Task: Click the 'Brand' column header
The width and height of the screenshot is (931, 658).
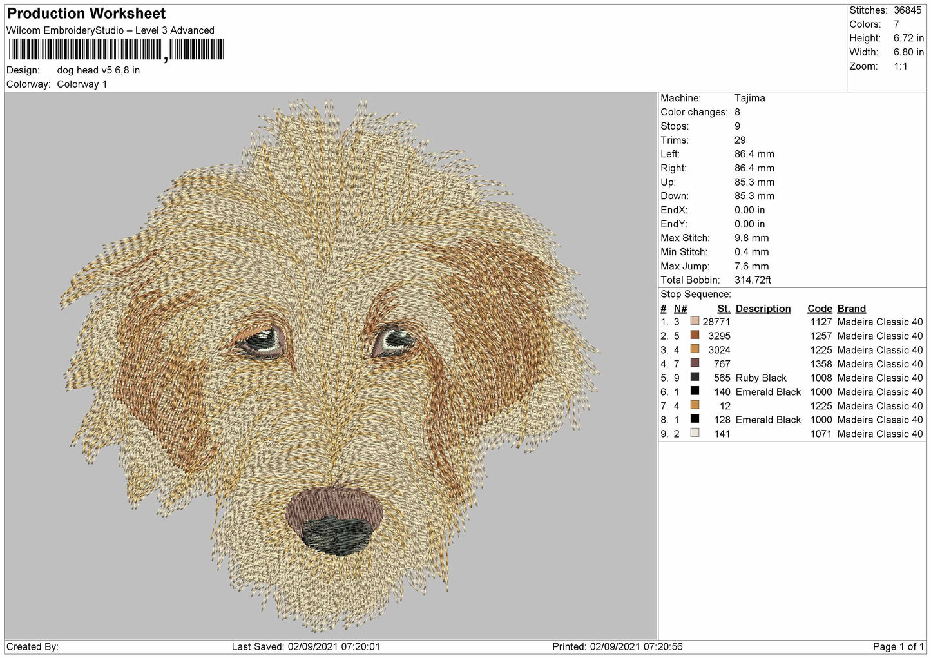Action: tap(851, 309)
